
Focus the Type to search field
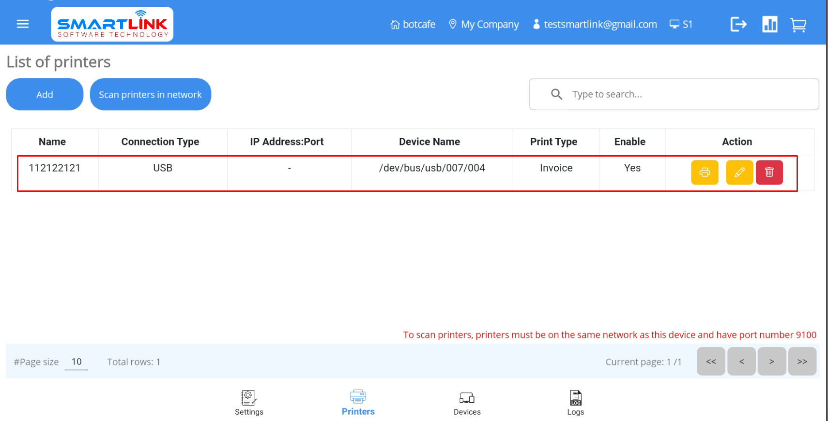click(x=688, y=94)
